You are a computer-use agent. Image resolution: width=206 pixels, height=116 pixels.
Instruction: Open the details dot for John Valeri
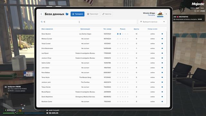tap(162, 68)
